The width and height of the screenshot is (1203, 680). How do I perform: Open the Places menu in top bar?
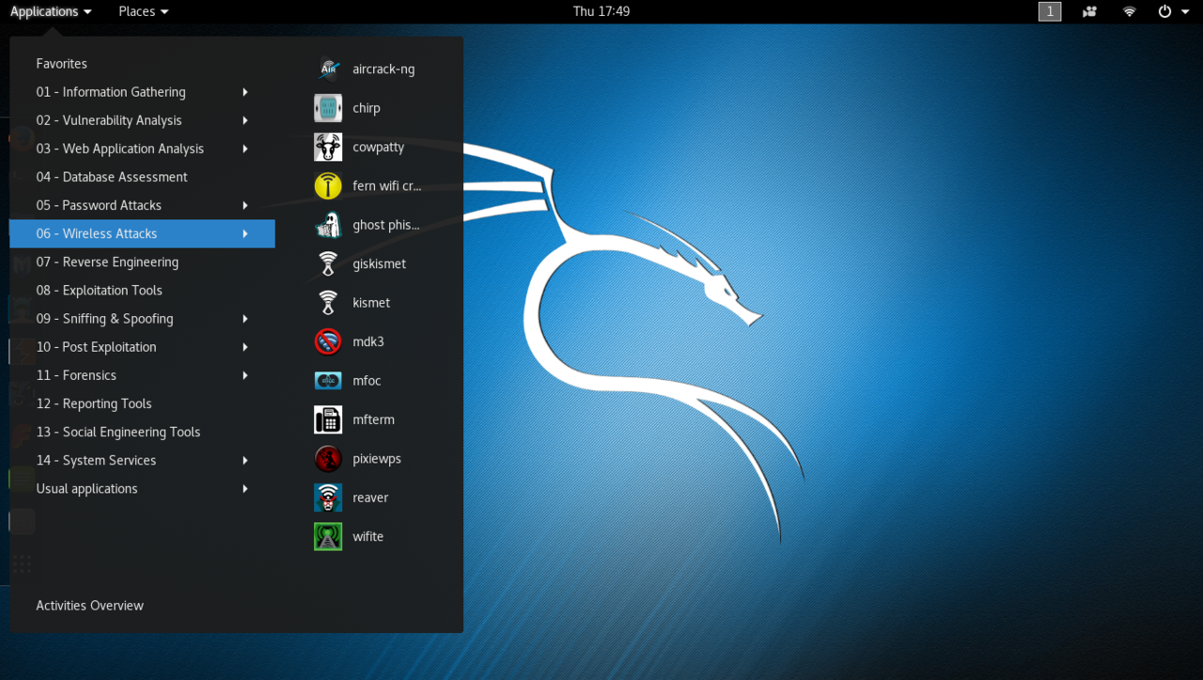(144, 11)
